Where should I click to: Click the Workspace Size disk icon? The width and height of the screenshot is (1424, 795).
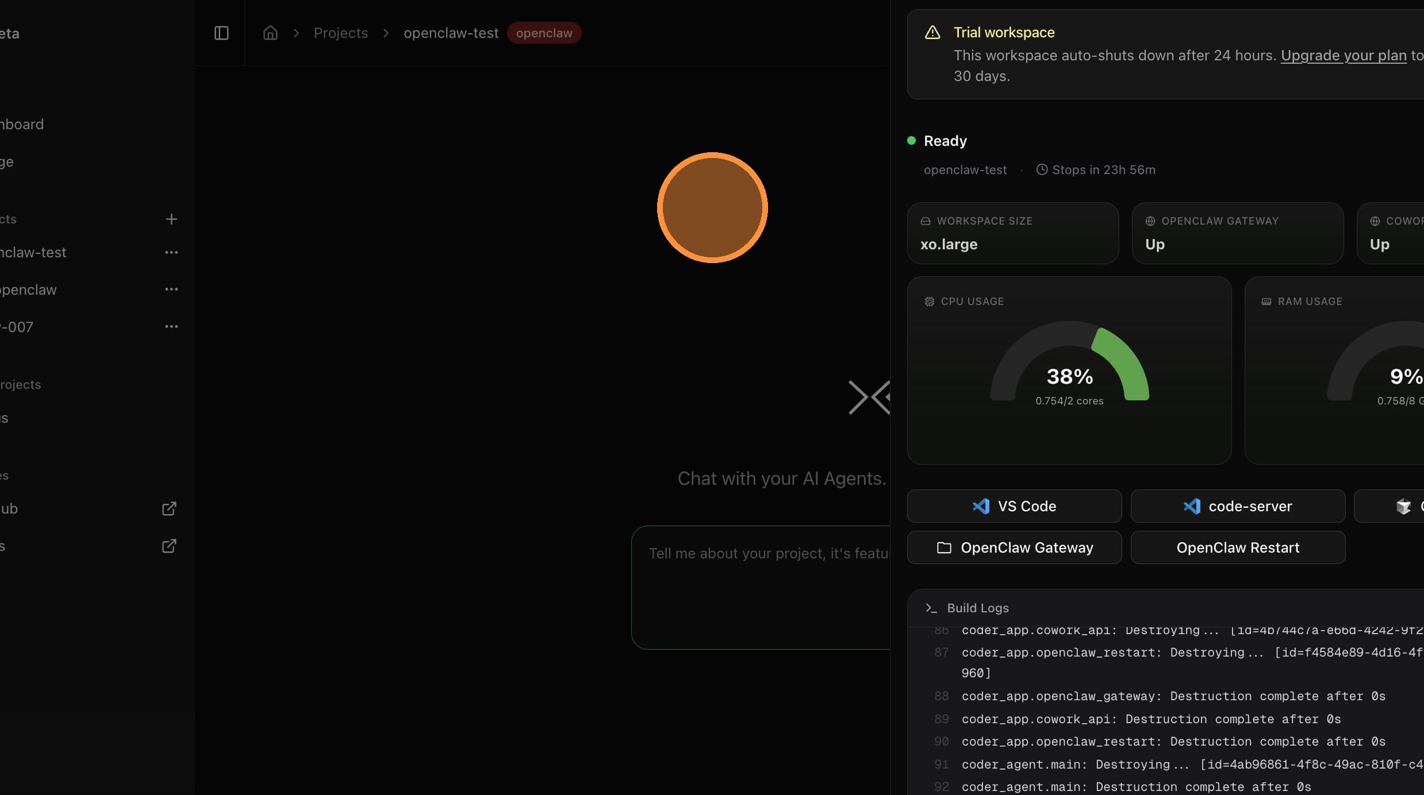pos(925,221)
